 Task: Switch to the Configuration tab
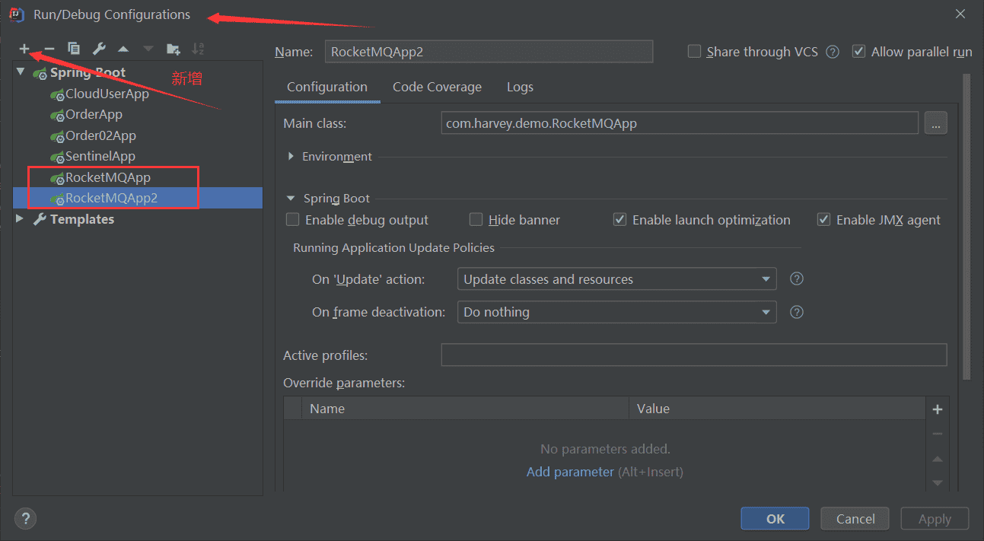pos(327,87)
